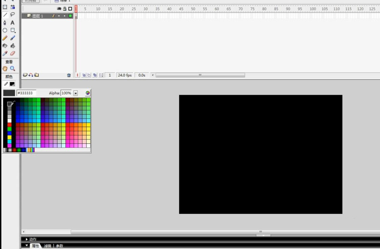Toggle green outline square of 图层 1

70,16
